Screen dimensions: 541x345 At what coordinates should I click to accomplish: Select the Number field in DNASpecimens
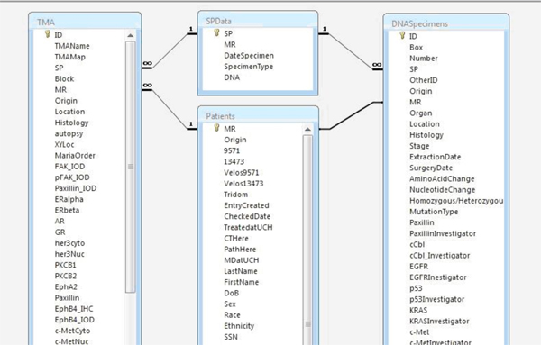424,59
